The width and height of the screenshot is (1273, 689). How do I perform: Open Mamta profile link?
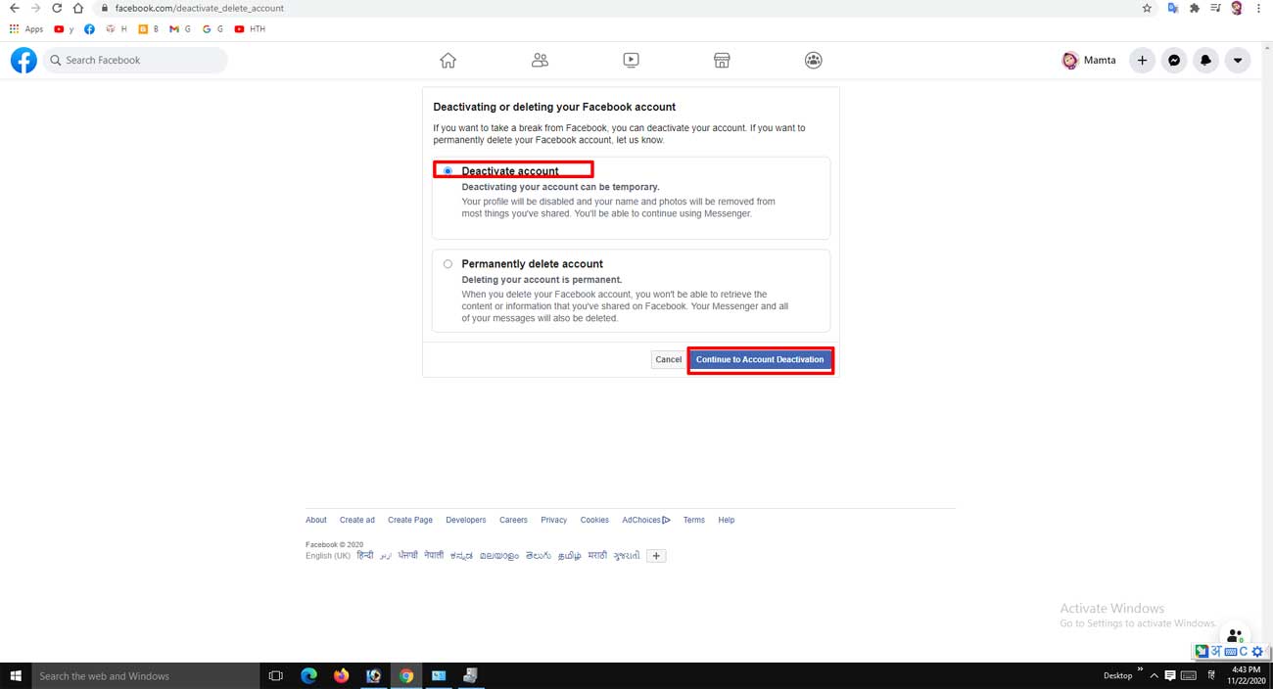point(1089,60)
